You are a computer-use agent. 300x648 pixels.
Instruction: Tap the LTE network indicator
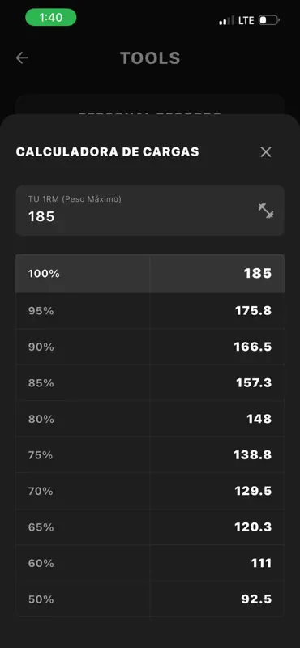click(x=246, y=21)
